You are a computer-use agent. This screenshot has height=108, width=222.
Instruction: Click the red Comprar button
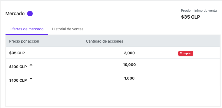pyautogui.click(x=186, y=53)
